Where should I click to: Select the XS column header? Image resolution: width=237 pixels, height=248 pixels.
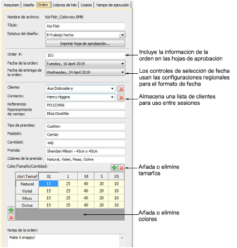pyautogui.click(x=116, y=176)
